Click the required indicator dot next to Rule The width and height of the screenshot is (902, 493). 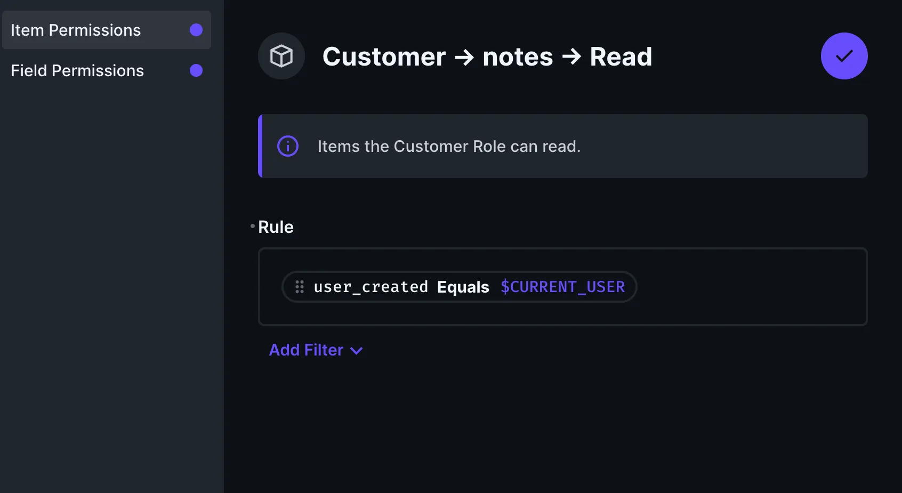[x=252, y=225]
